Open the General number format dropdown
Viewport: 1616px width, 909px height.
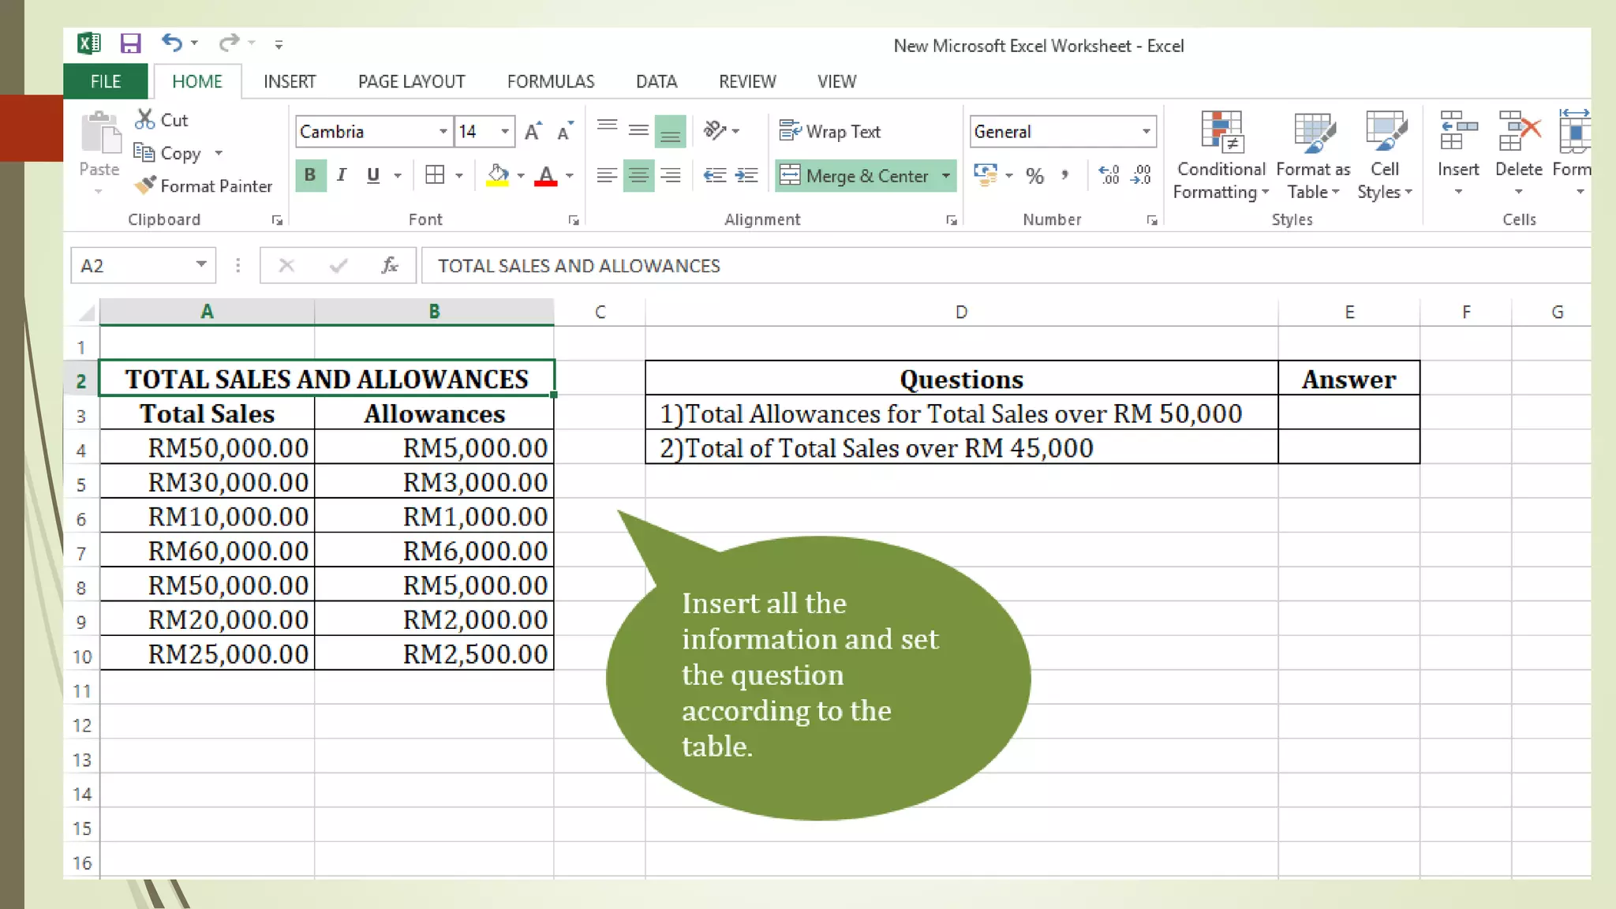pyautogui.click(x=1146, y=132)
